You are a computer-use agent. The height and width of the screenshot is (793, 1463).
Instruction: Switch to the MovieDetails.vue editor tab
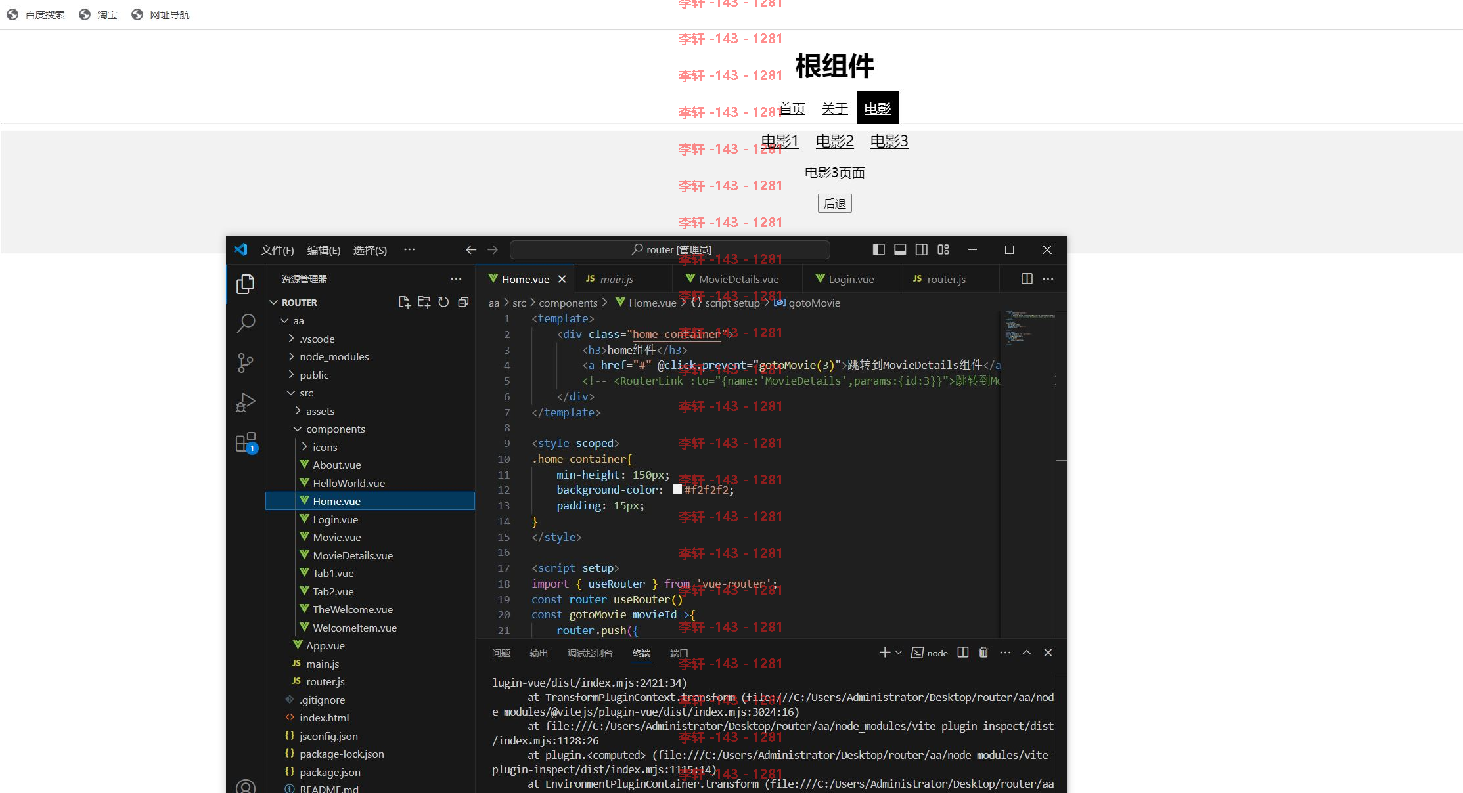(738, 279)
